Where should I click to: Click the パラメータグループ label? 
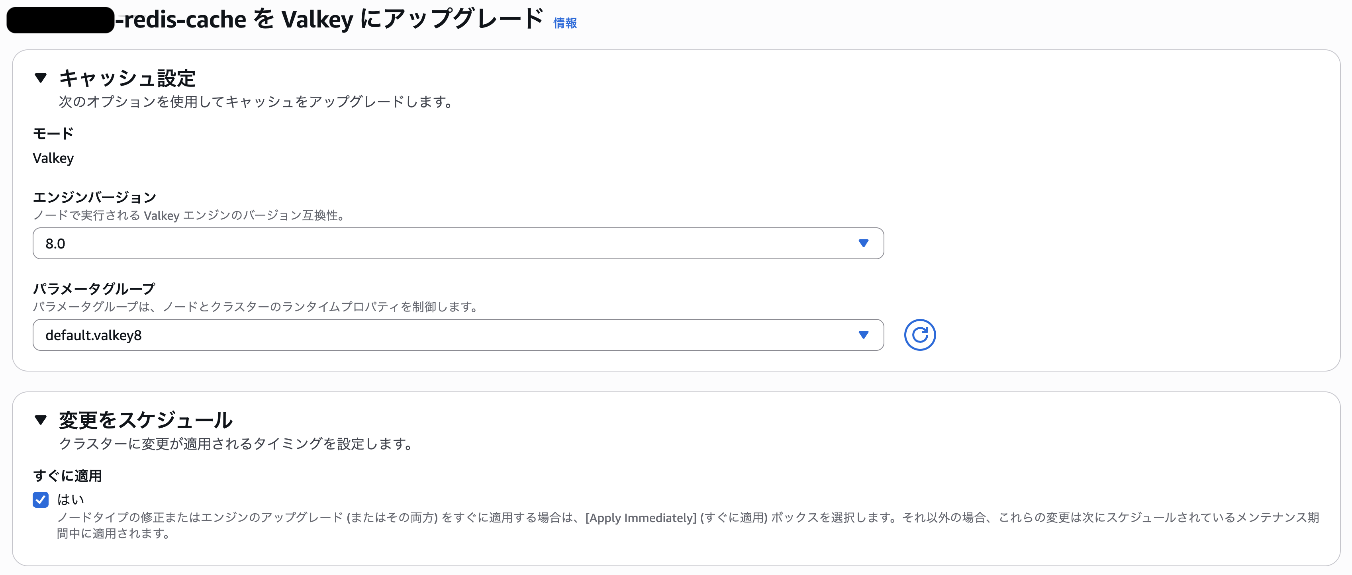(x=94, y=289)
